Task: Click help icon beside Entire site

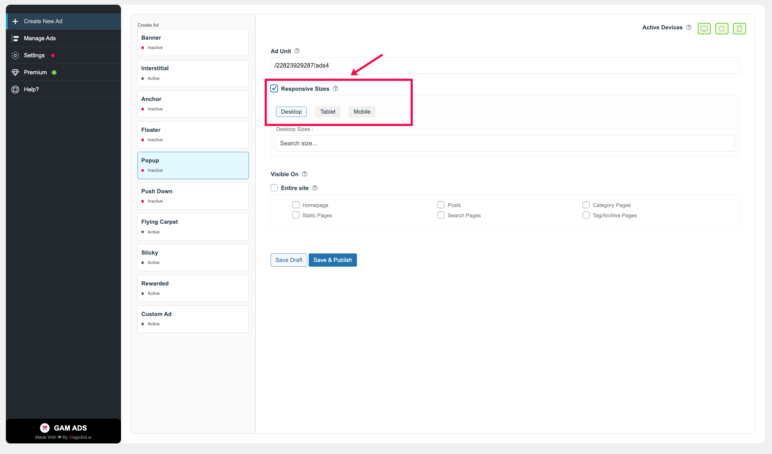Action: point(315,188)
